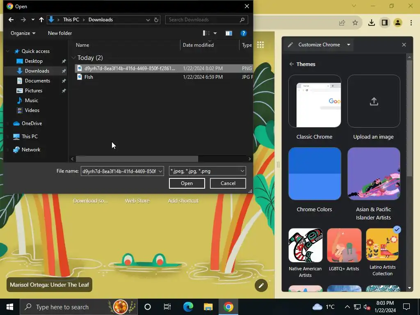
Task: Click the Cancel button
Action: [228, 183]
